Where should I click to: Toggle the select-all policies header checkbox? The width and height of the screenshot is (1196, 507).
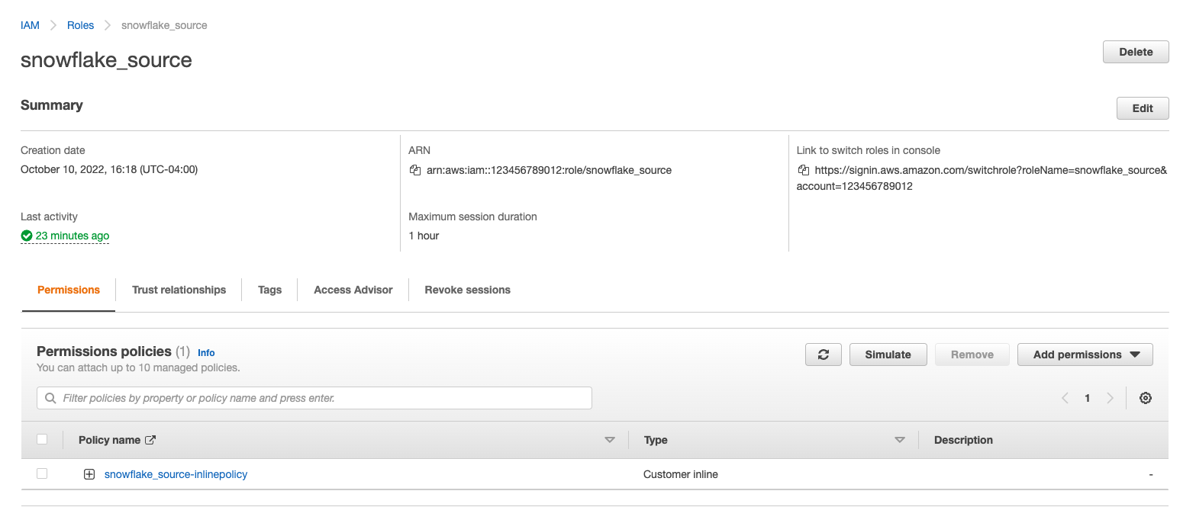point(42,438)
